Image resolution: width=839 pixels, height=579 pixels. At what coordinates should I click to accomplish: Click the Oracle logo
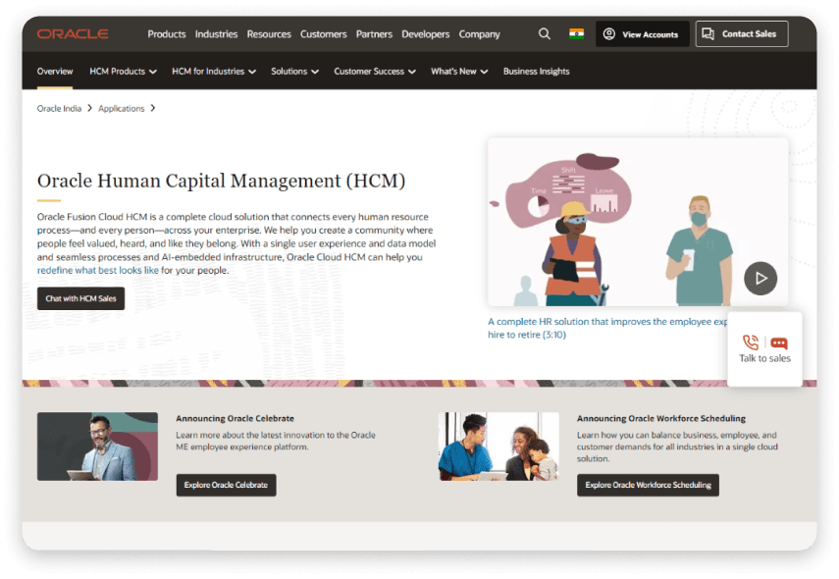coord(73,33)
